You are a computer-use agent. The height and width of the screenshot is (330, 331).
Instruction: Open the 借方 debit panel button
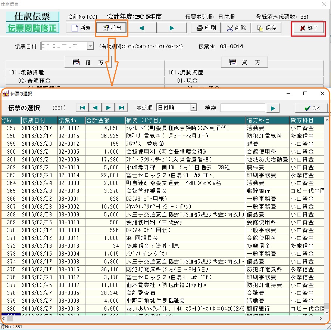[x=88, y=62]
